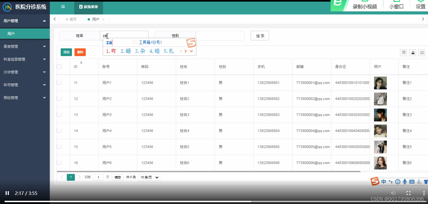Open the photo thumbnail for 姓名4
The width and height of the screenshot is (428, 204).
(380, 131)
